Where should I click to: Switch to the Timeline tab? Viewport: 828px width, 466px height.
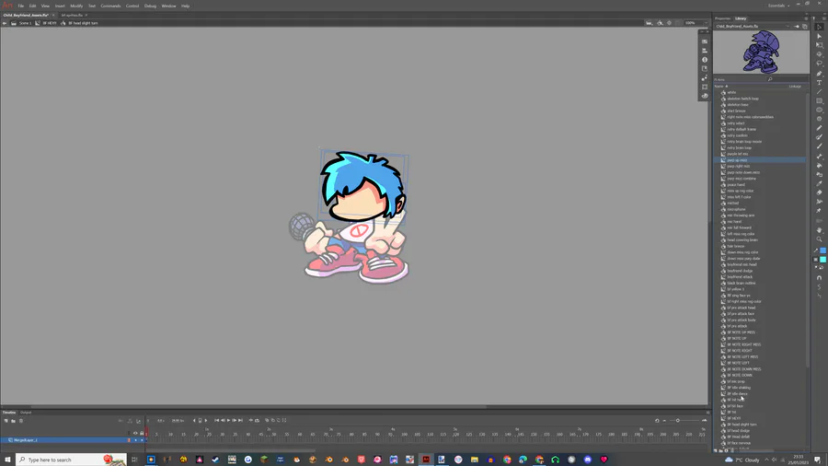(x=9, y=413)
